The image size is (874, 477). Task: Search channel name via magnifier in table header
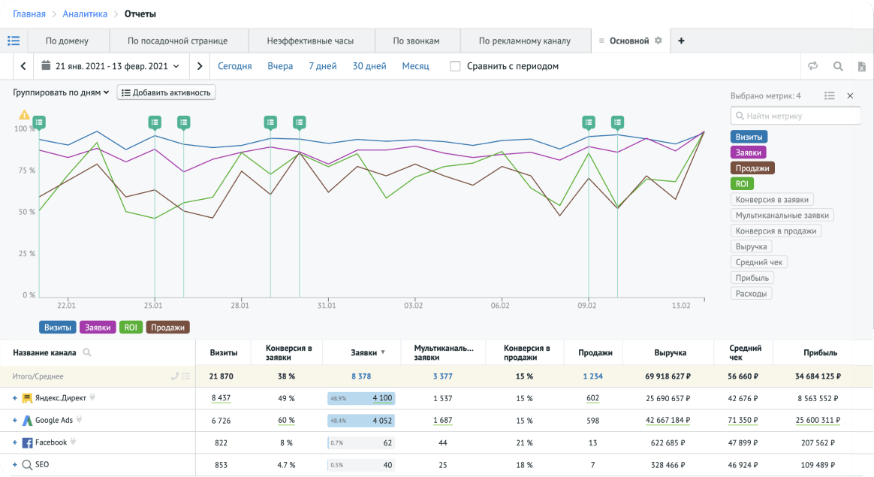(87, 352)
